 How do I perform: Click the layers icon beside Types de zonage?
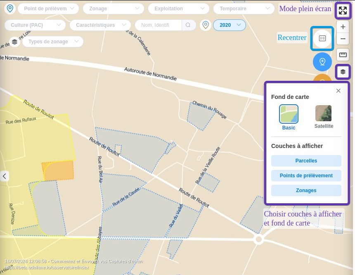15,41
